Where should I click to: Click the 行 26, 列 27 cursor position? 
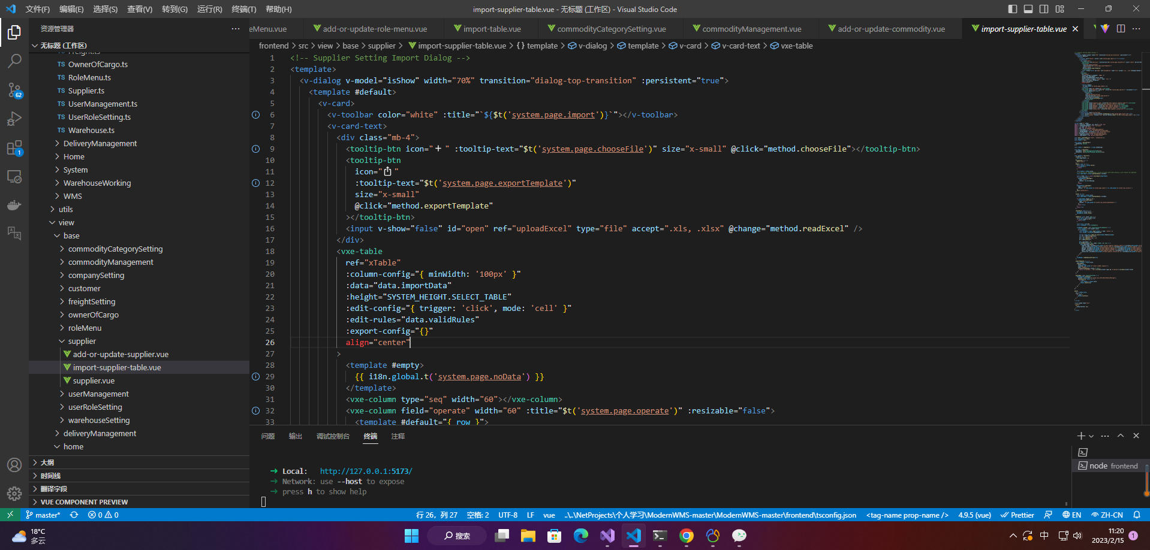point(436,515)
